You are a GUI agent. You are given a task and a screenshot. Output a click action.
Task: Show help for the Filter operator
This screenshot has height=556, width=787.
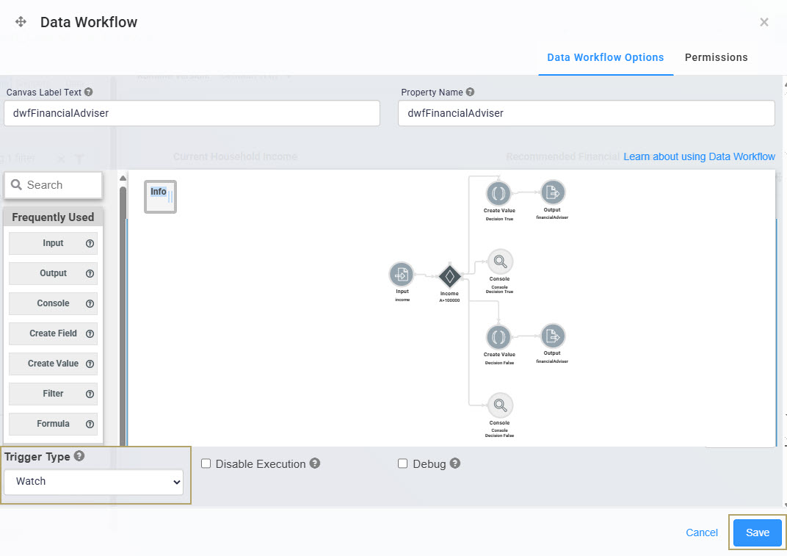90,394
